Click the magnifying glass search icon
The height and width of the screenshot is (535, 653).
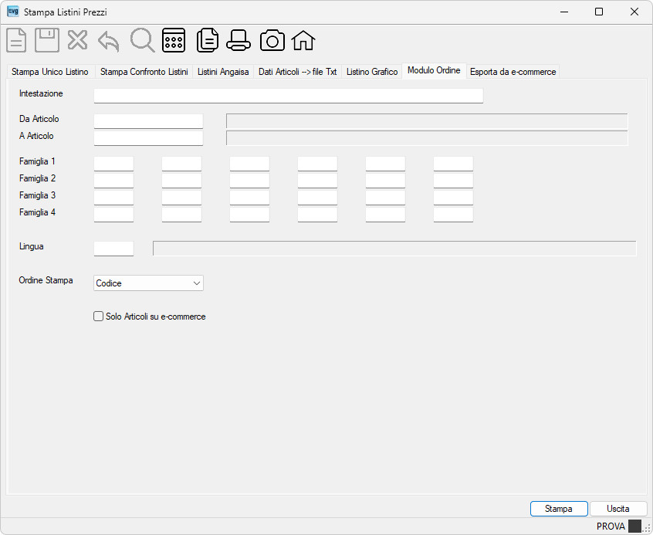[x=143, y=40]
